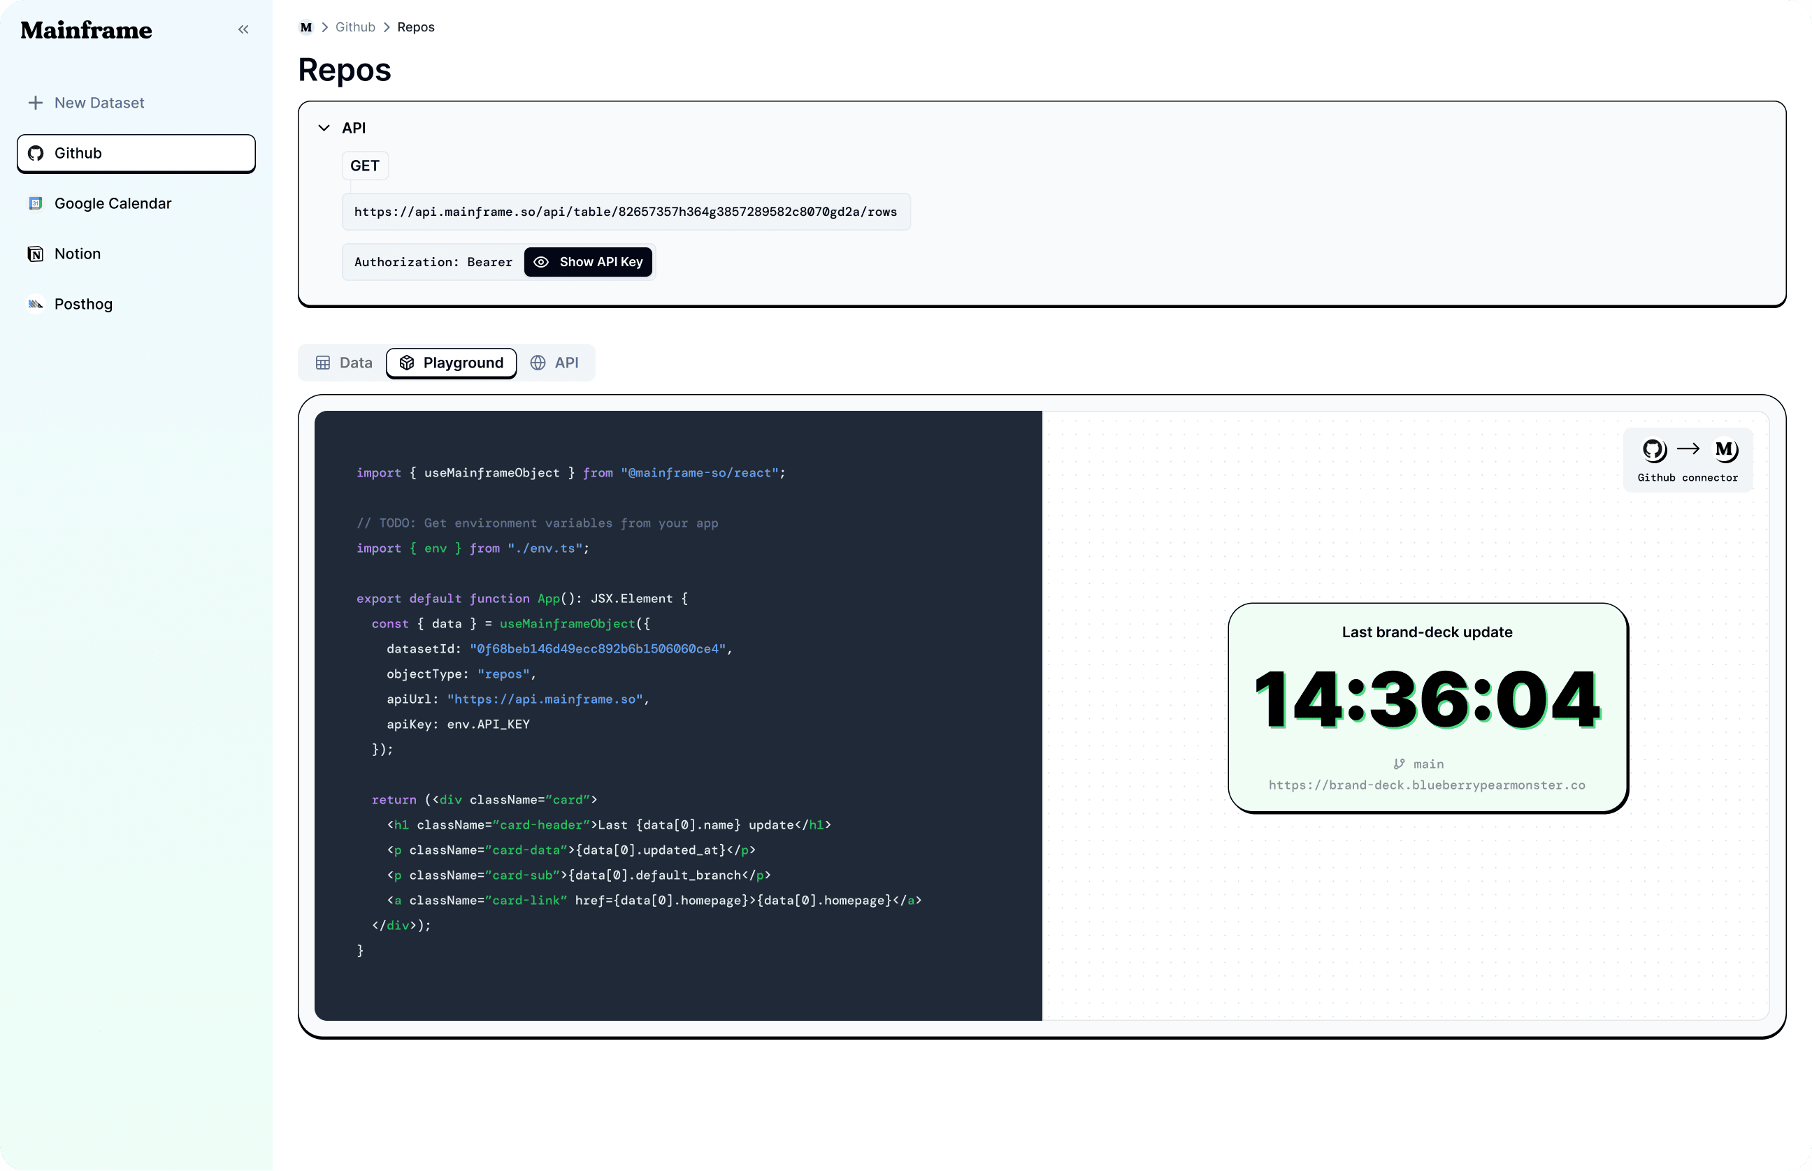Switch to the globe API tab
Screen dimensions: 1812x1171
(554, 363)
